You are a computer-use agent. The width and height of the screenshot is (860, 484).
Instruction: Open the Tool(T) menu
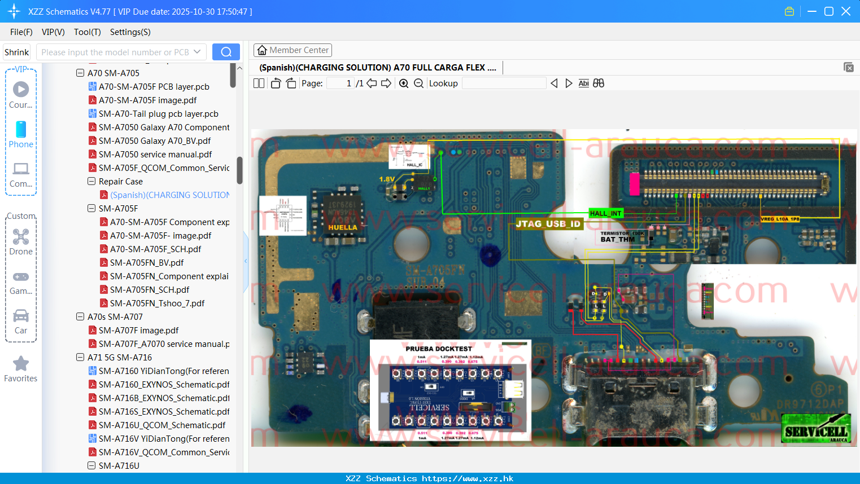click(x=87, y=32)
